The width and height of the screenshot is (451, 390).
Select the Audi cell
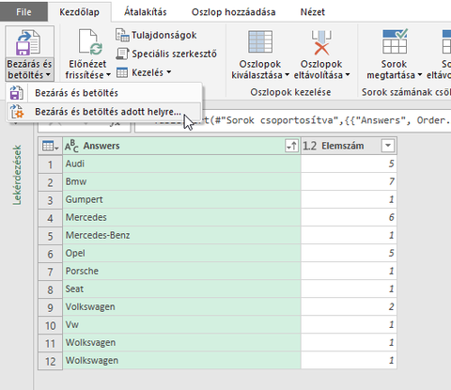pos(181,164)
